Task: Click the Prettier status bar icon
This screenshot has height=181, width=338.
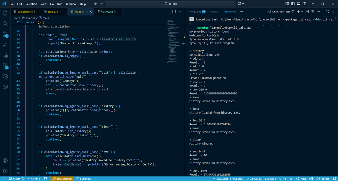Action: point(323,178)
